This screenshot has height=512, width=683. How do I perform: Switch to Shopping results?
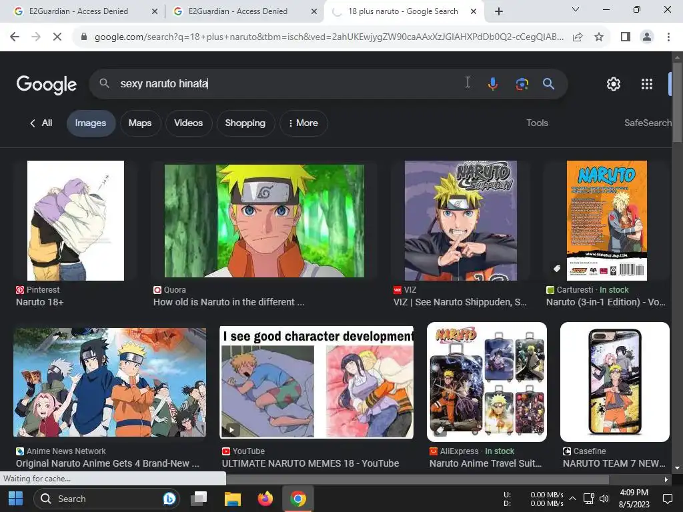245,123
